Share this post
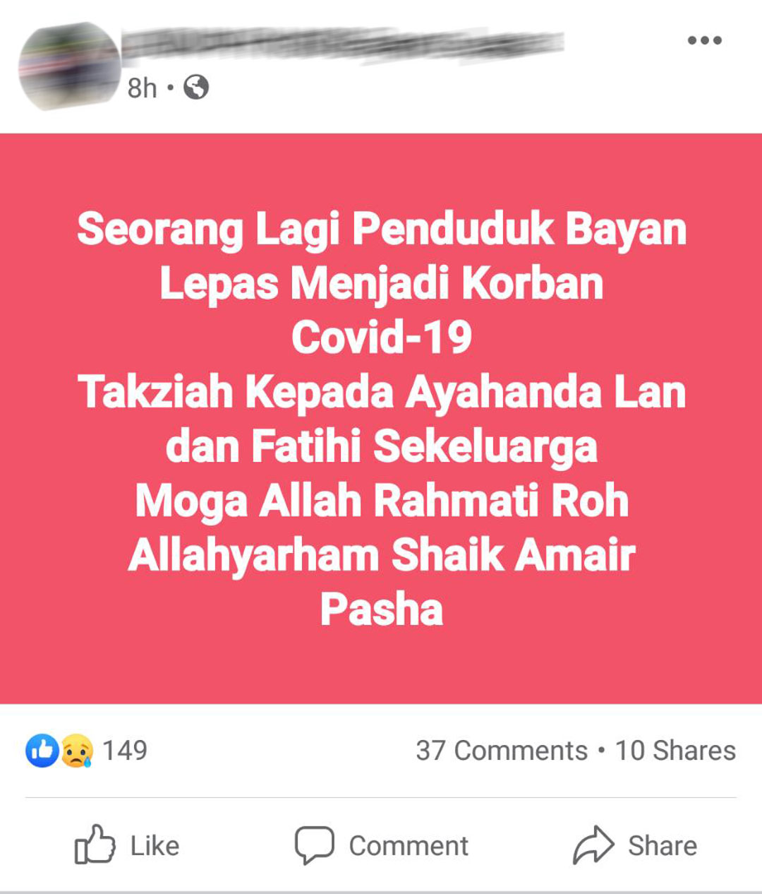This screenshot has width=762, height=894. coord(635,845)
